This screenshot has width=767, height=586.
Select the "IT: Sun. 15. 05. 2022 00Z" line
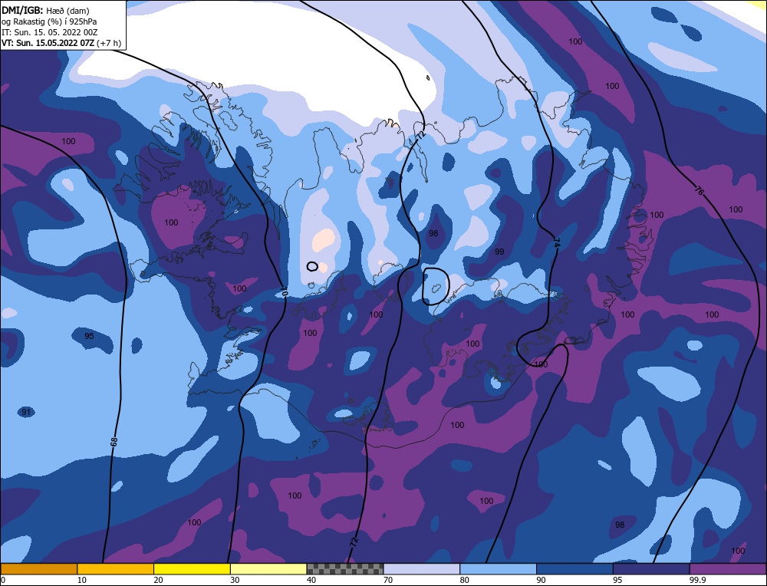click(x=49, y=32)
